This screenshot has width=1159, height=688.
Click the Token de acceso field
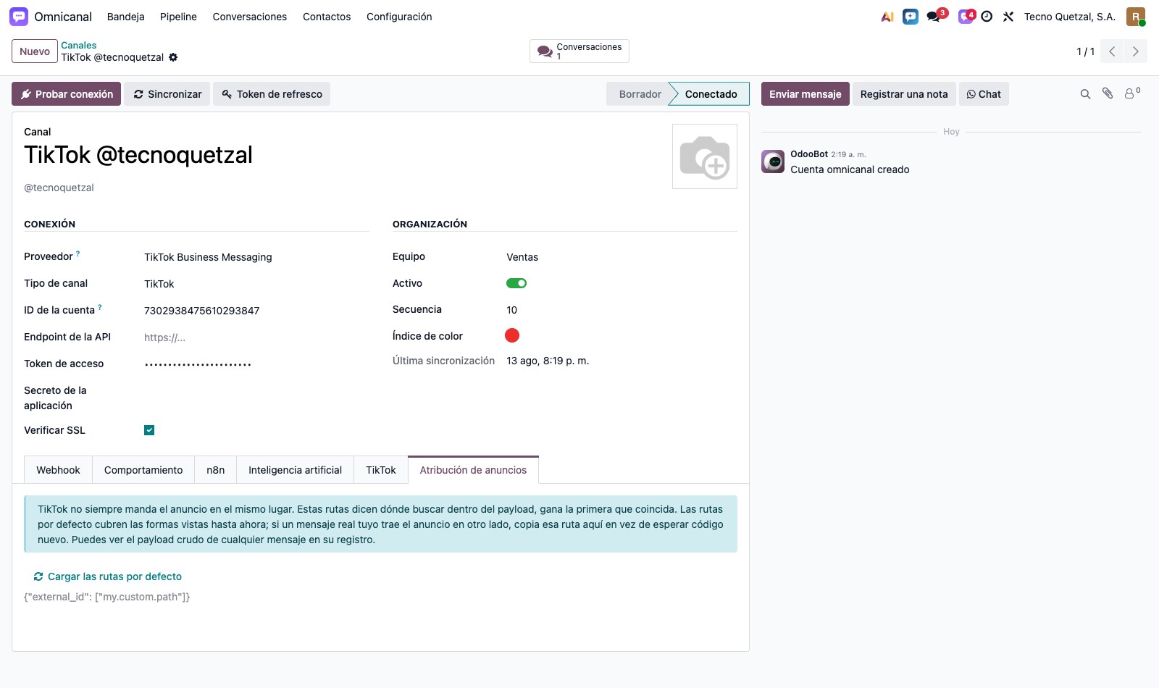click(256, 364)
